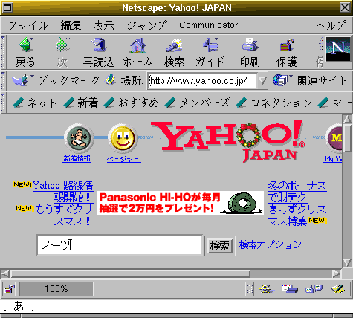This screenshot has width=353, height=318.
Task: Open the 関連サイト (Related sites) dropdown
Action: [x=310, y=80]
